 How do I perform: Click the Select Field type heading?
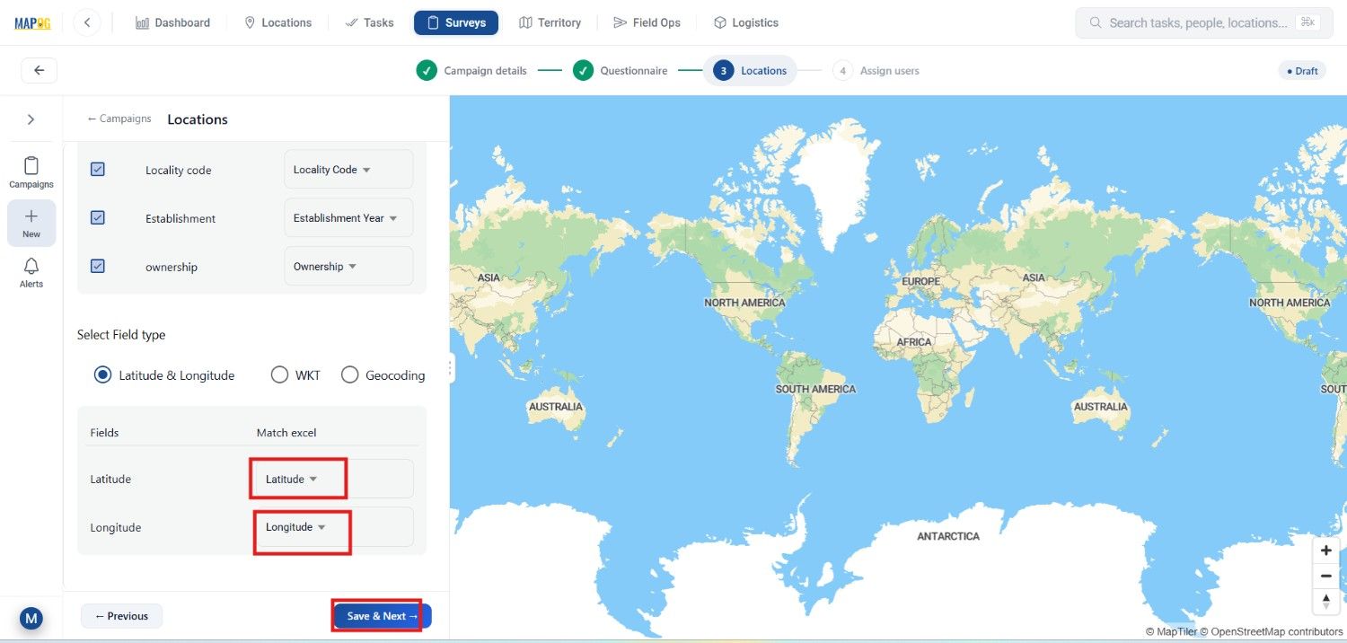click(x=121, y=334)
